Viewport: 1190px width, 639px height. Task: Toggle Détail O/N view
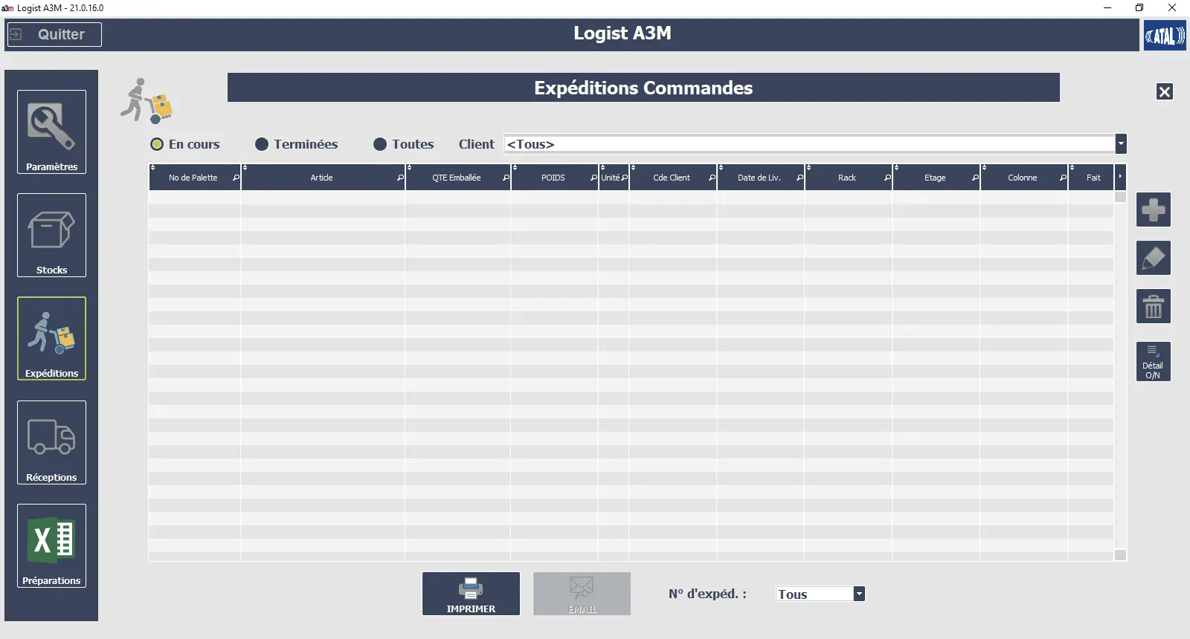point(1154,362)
